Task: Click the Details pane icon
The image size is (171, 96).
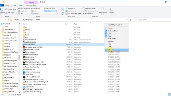Action: 6,13
